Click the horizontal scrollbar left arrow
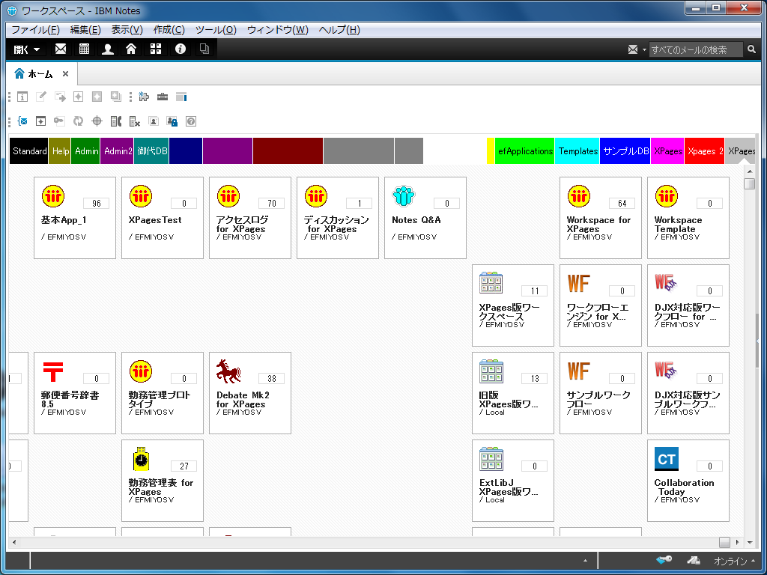The height and width of the screenshot is (575, 767). pos(14,542)
